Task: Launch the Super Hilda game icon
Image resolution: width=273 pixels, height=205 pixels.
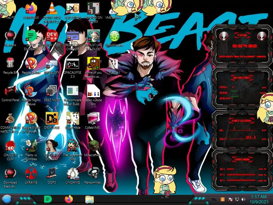Action: tap(73, 119)
